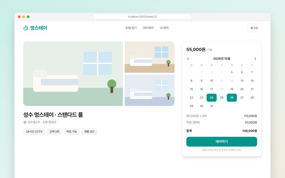Open the 내 예약 menu
This screenshot has width=285, height=178.
(164, 28)
